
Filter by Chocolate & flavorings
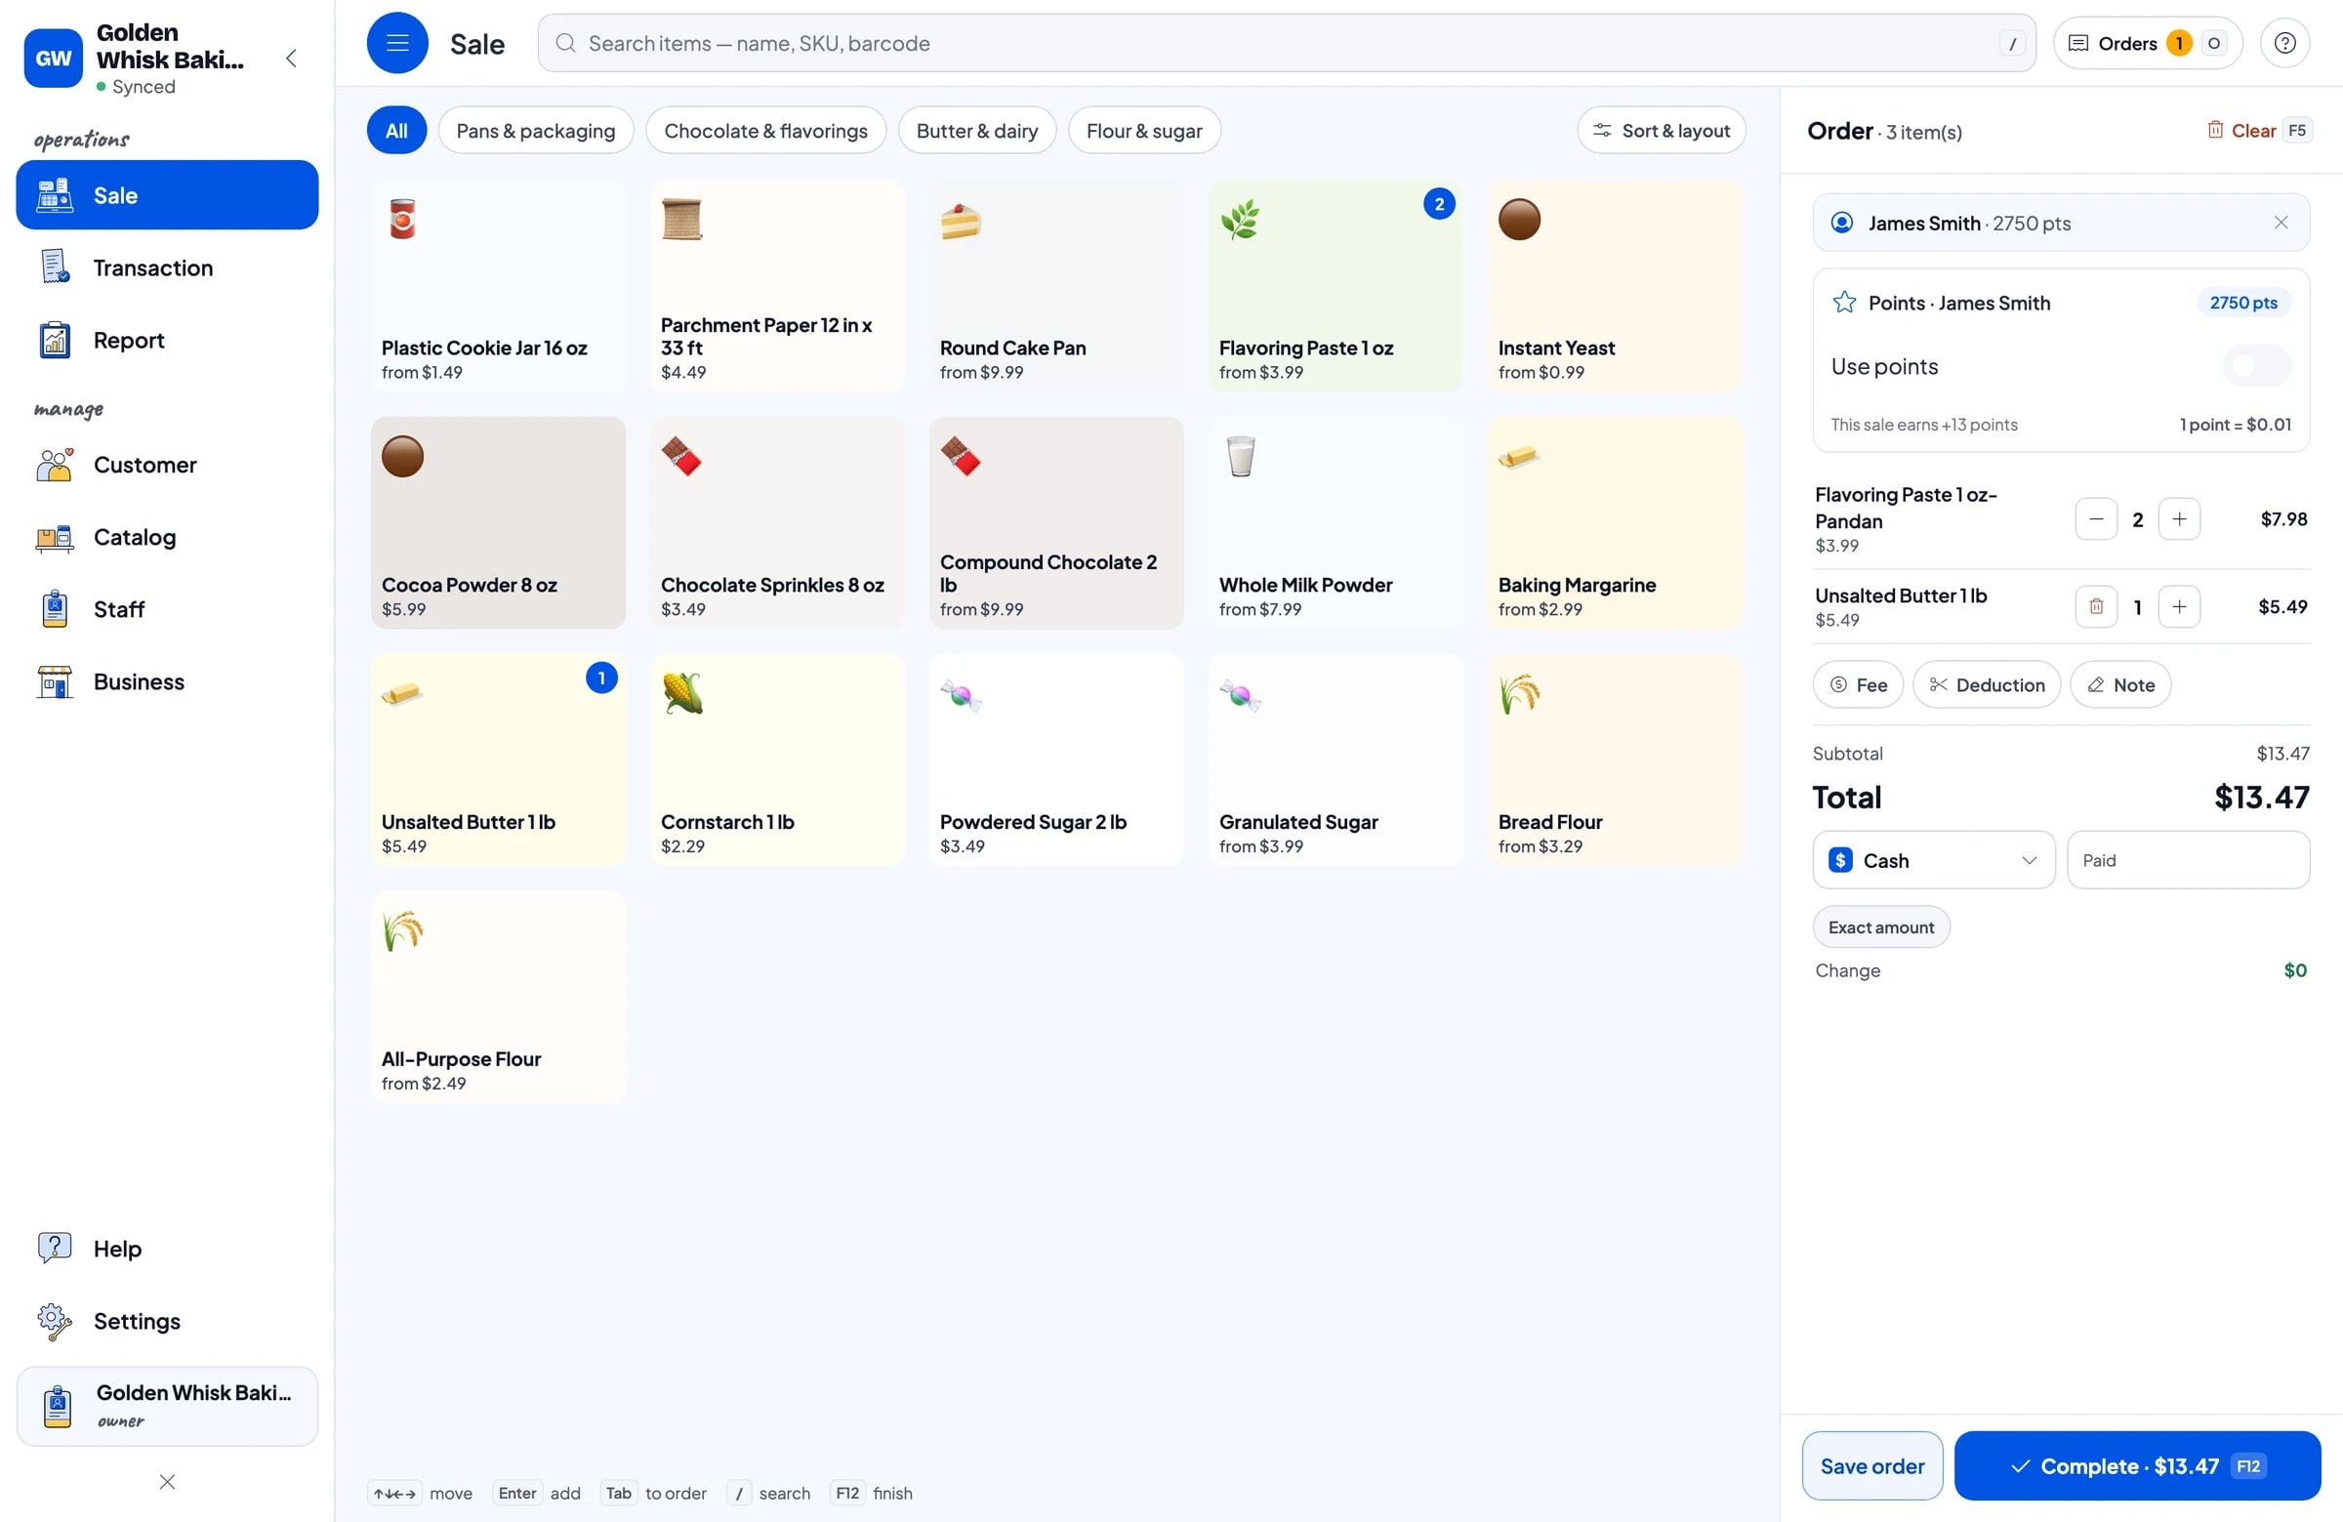(x=765, y=130)
